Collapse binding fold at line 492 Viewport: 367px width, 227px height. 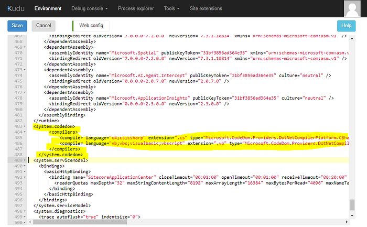[25, 177]
